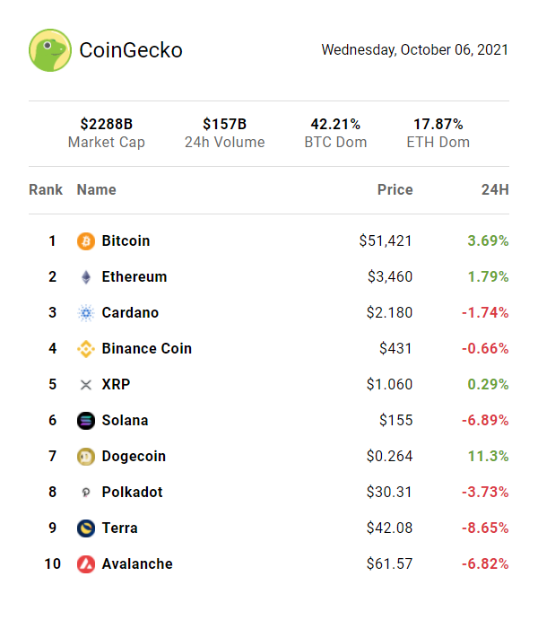This screenshot has width=538, height=620.
Task: Sort by the 24H column header
Action: pyautogui.click(x=495, y=189)
